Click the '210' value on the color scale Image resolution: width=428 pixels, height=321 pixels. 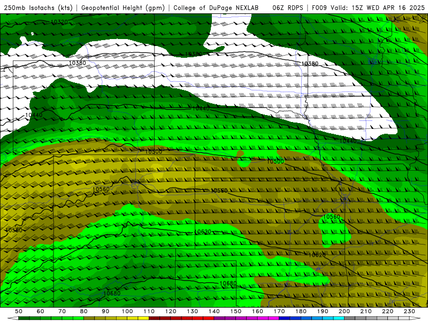point(366,311)
